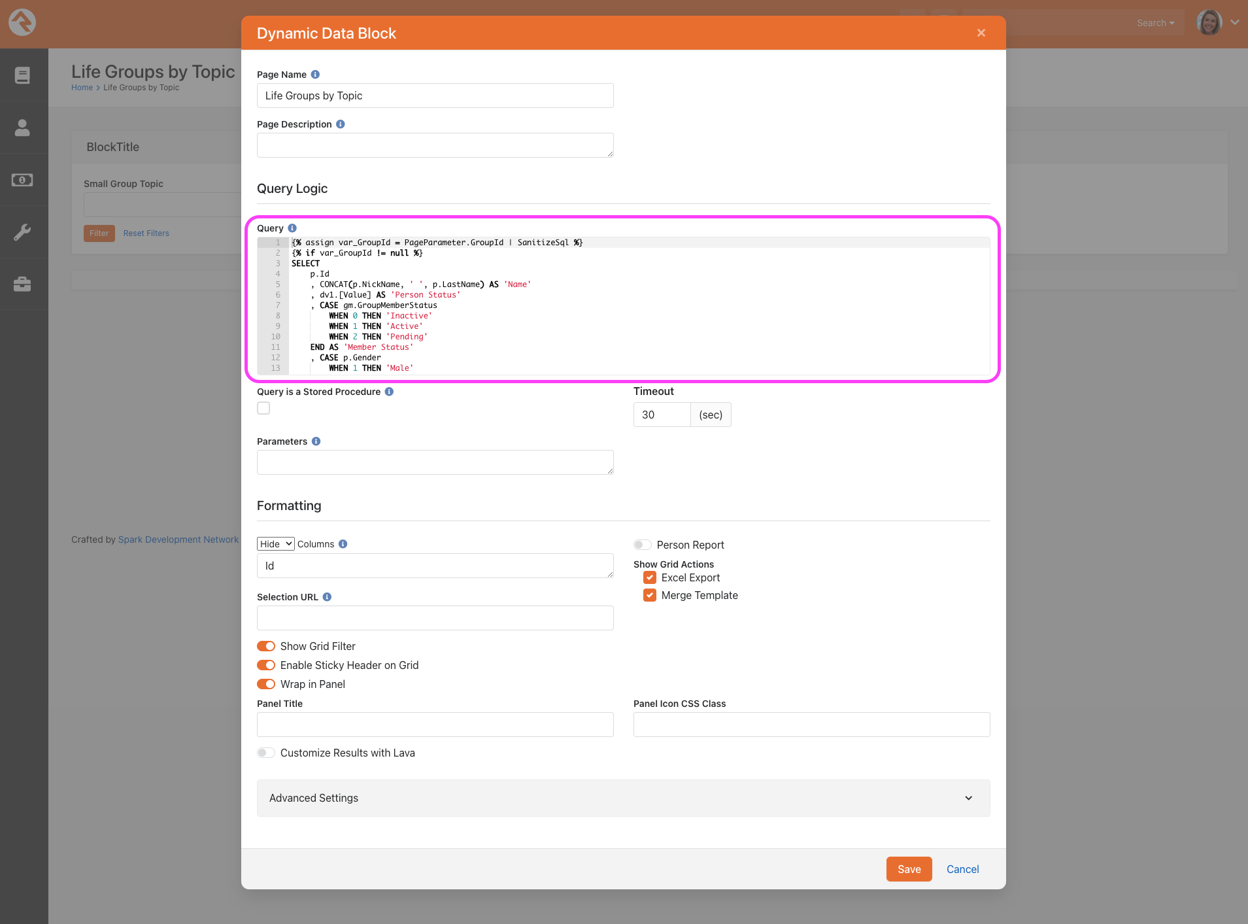Click the user avatar in the header
Image resolution: width=1248 pixels, height=924 pixels.
[1209, 22]
